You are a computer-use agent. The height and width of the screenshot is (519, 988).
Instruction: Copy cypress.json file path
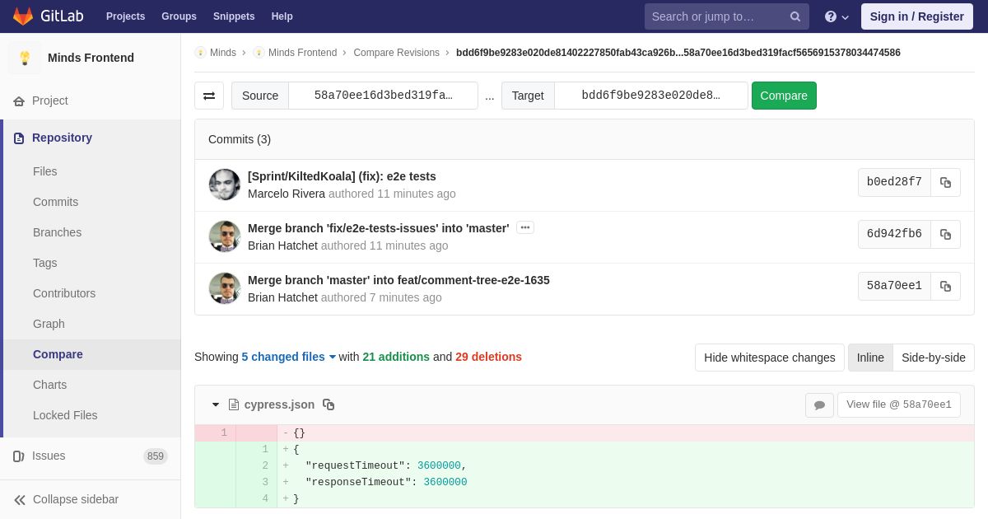click(329, 404)
